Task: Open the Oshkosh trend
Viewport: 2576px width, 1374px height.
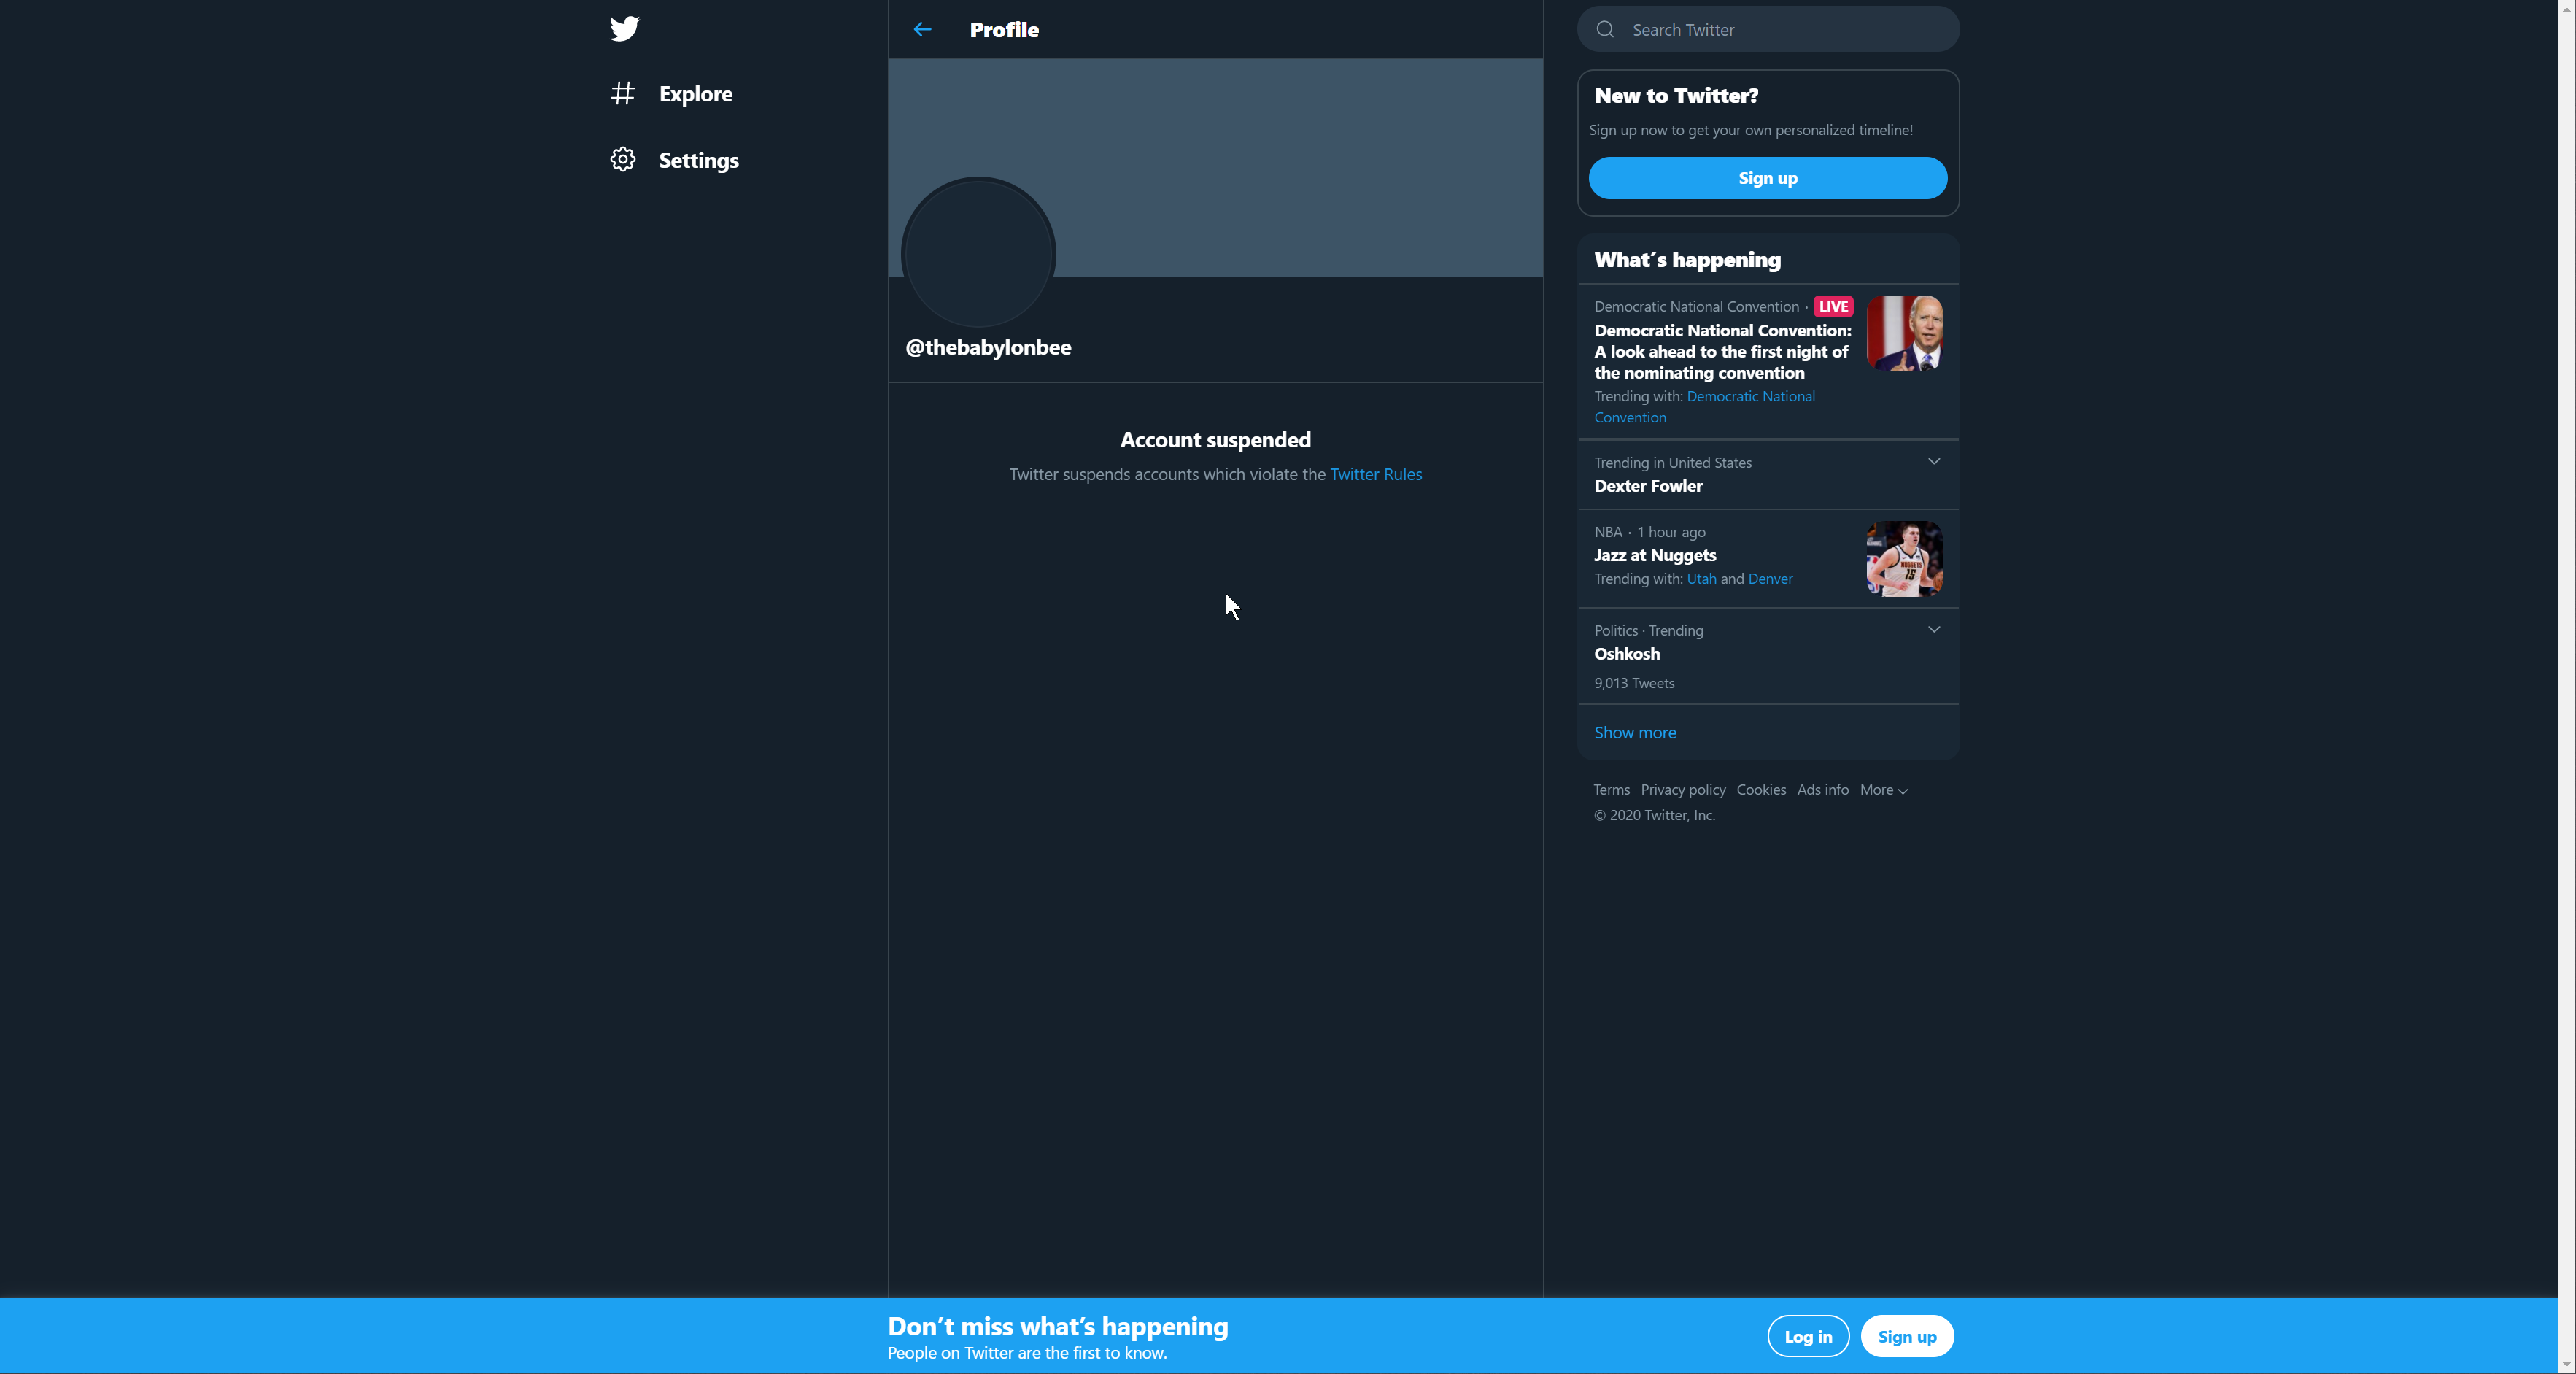Action: (x=1627, y=654)
